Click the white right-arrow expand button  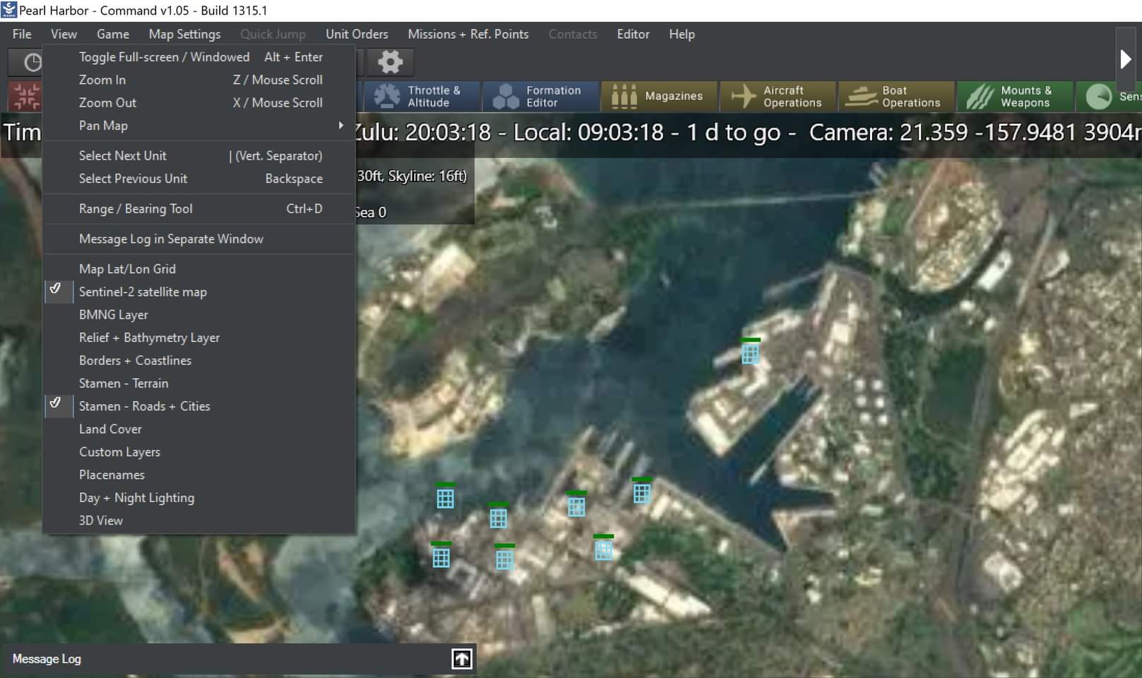(1126, 59)
